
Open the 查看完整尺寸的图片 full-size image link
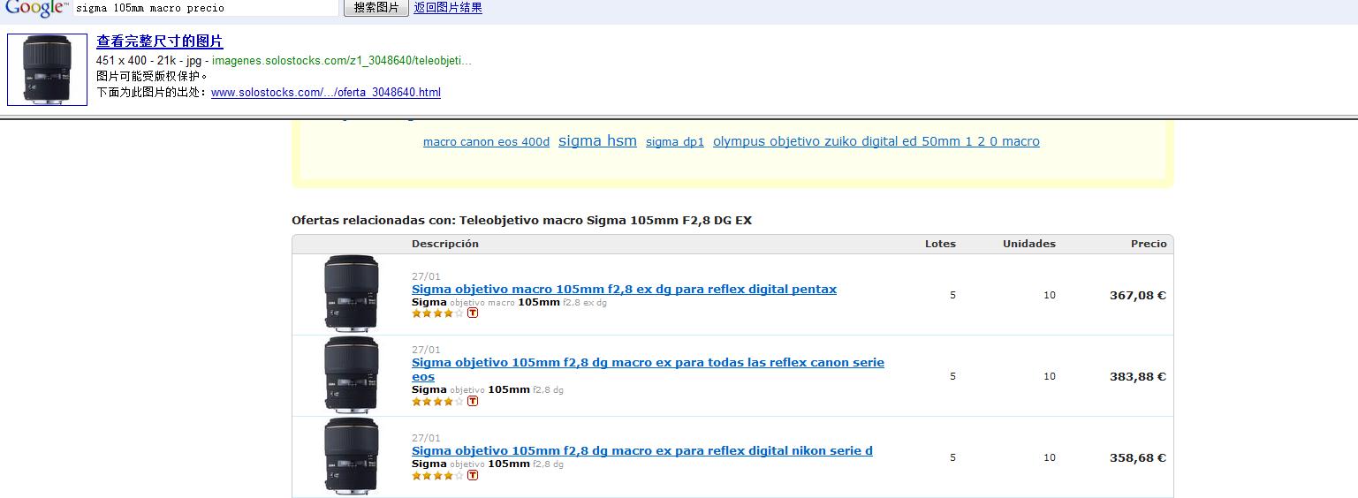[160, 41]
